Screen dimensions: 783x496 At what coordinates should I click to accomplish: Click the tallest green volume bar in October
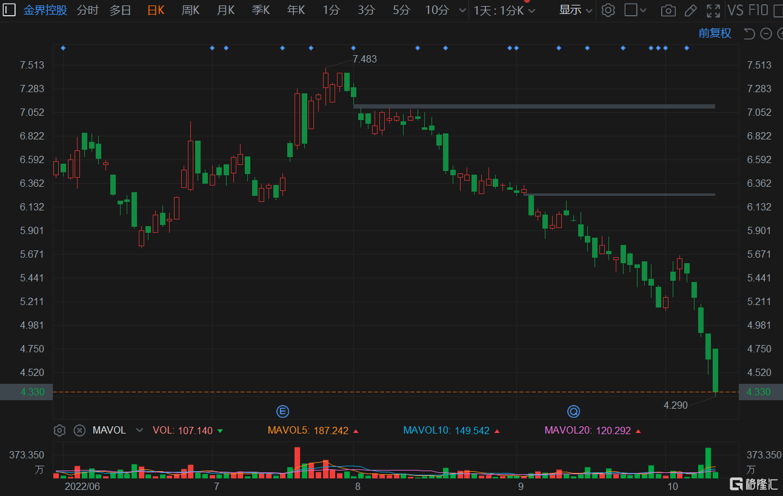pyautogui.click(x=708, y=463)
